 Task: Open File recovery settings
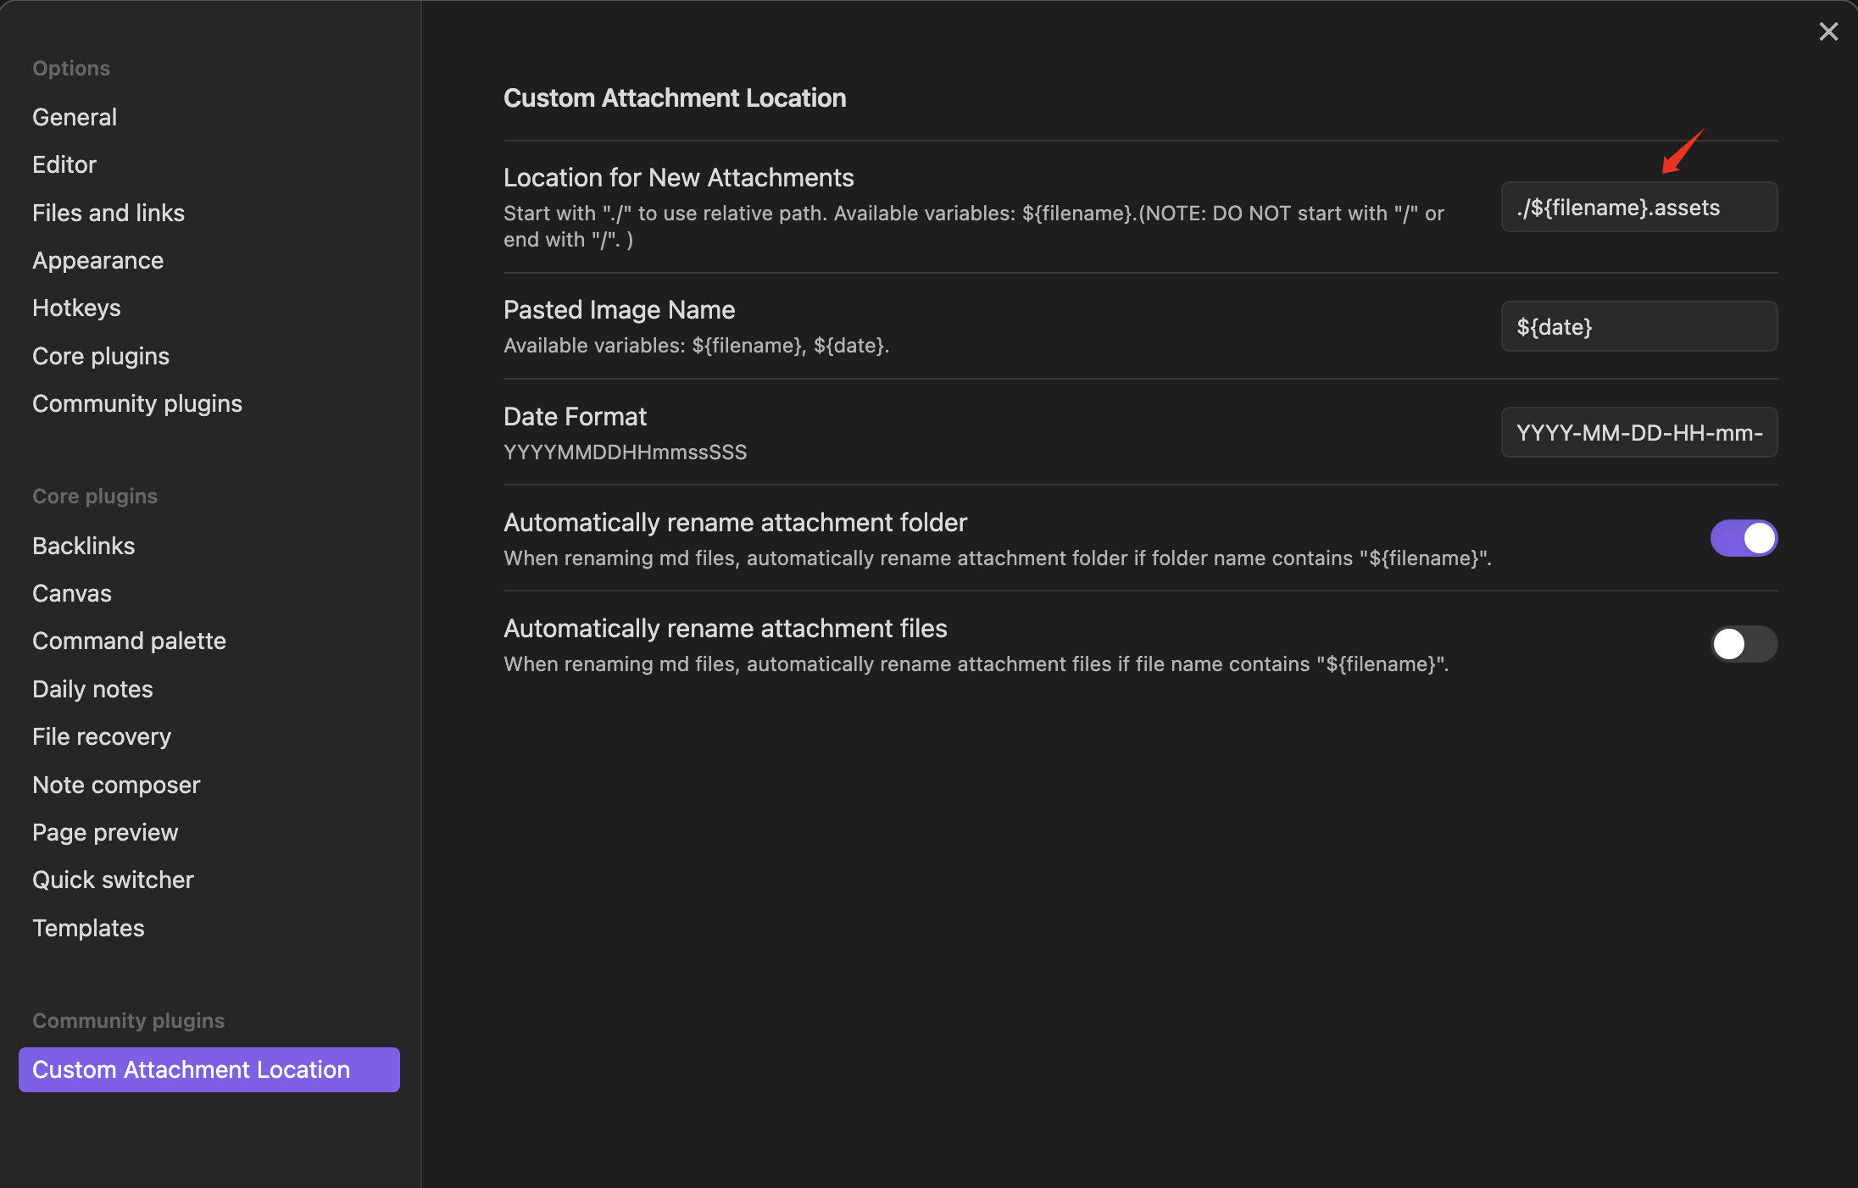point(102,736)
